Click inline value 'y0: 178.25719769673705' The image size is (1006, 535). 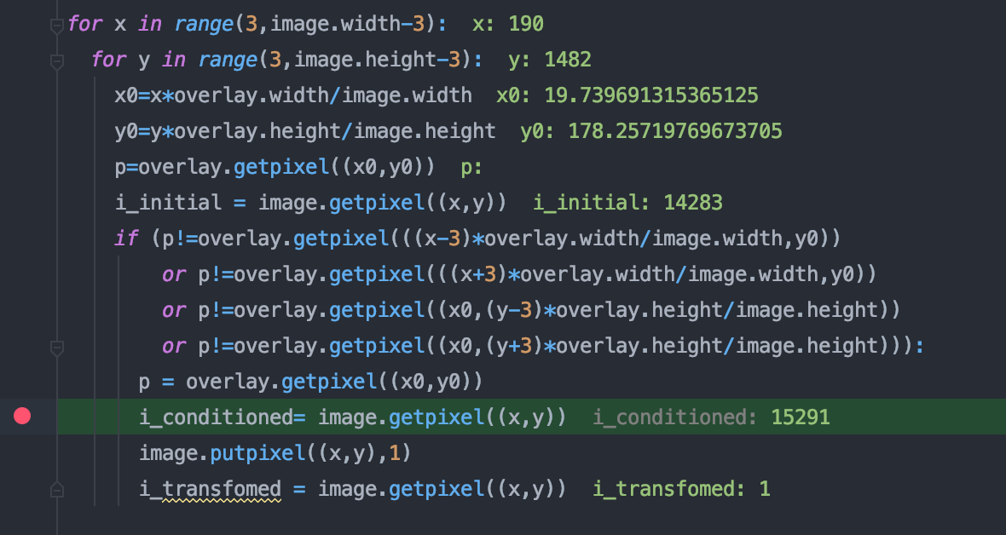[x=650, y=131]
